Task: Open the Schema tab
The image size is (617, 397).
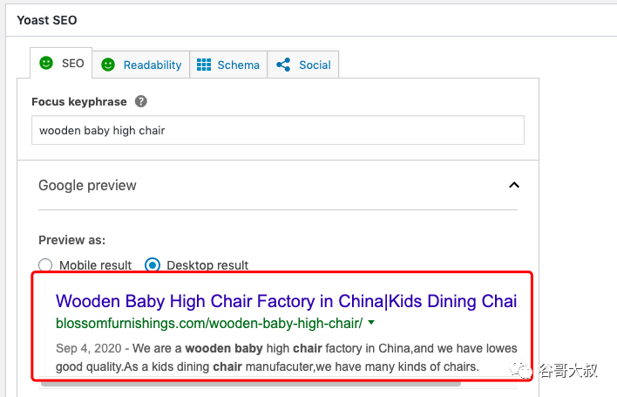Action: [x=228, y=65]
